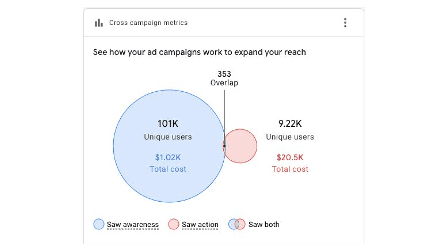
Task: Click the red Saw action legend circle
Action: (x=174, y=224)
